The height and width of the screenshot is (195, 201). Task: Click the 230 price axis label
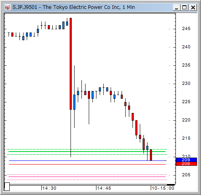[186, 84]
